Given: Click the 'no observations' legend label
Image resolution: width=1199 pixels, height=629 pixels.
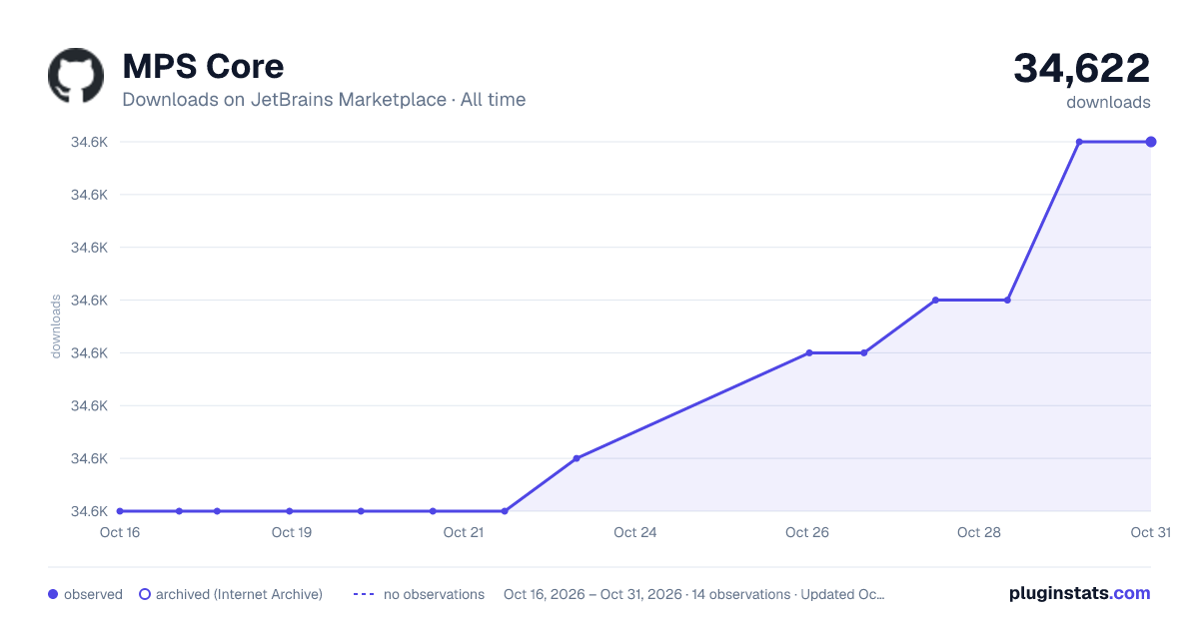Looking at the screenshot, I should [x=434, y=594].
